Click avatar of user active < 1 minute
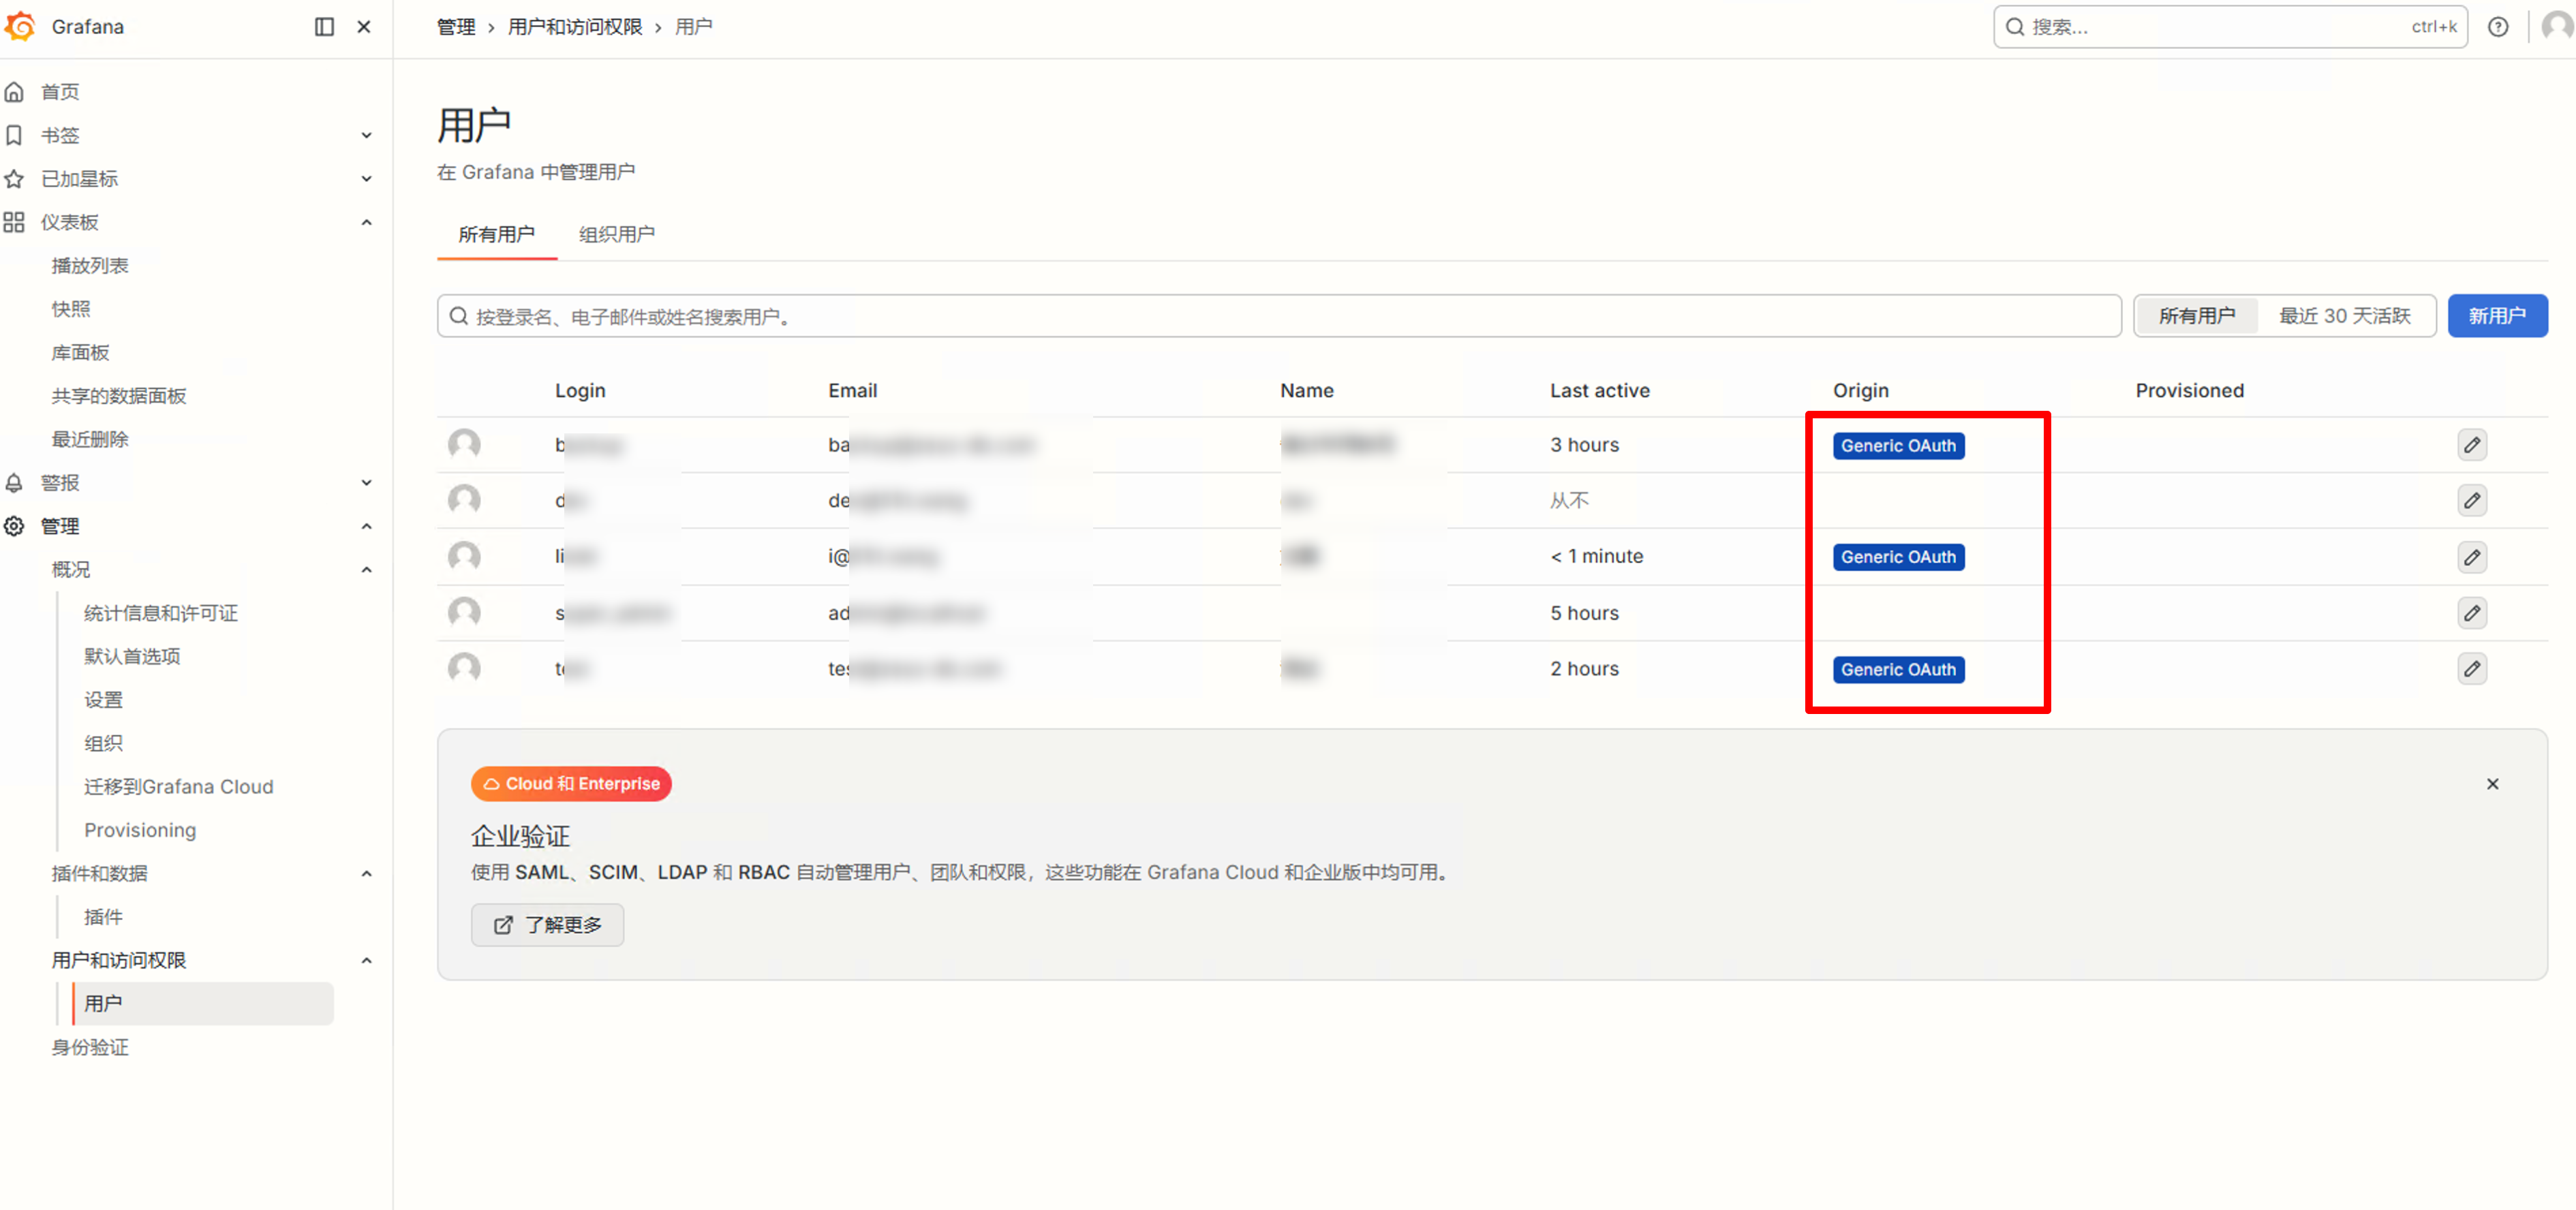 pyautogui.click(x=464, y=556)
